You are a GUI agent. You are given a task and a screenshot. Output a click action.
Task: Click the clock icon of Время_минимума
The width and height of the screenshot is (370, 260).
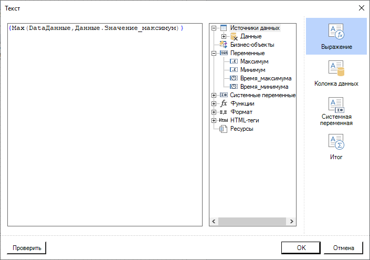[x=234, y=87]
